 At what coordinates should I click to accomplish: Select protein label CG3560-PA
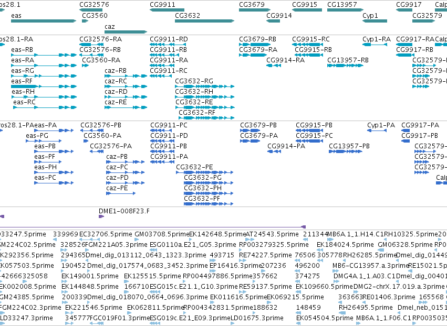pos(102,136)
